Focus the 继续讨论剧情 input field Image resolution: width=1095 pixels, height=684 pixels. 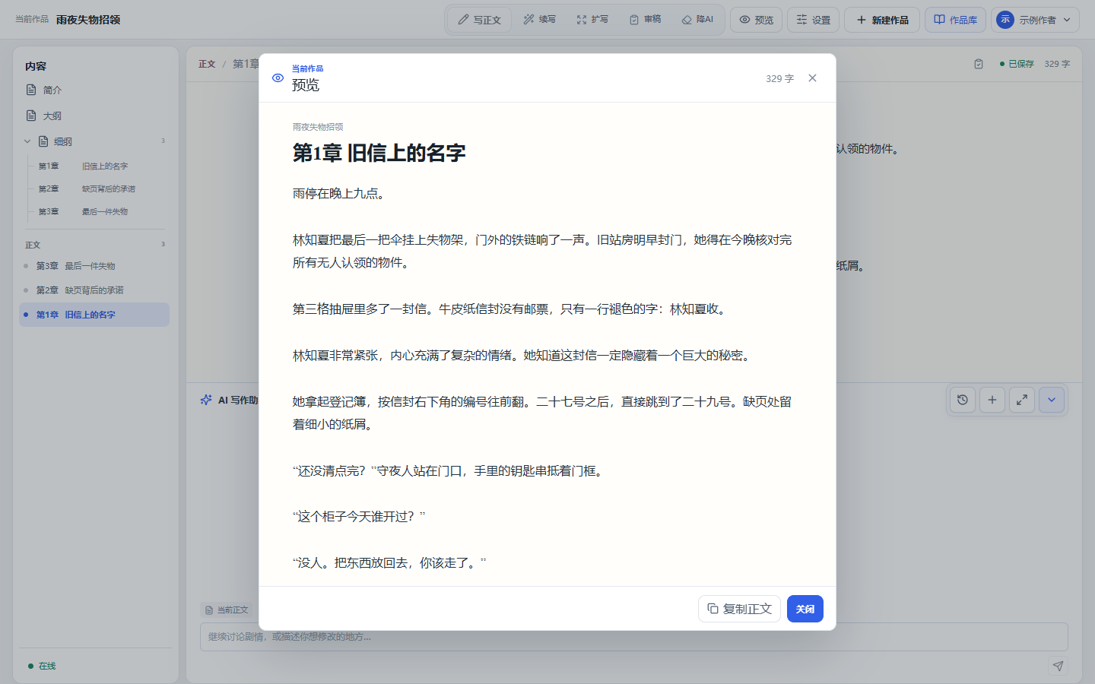coord(633,637)
